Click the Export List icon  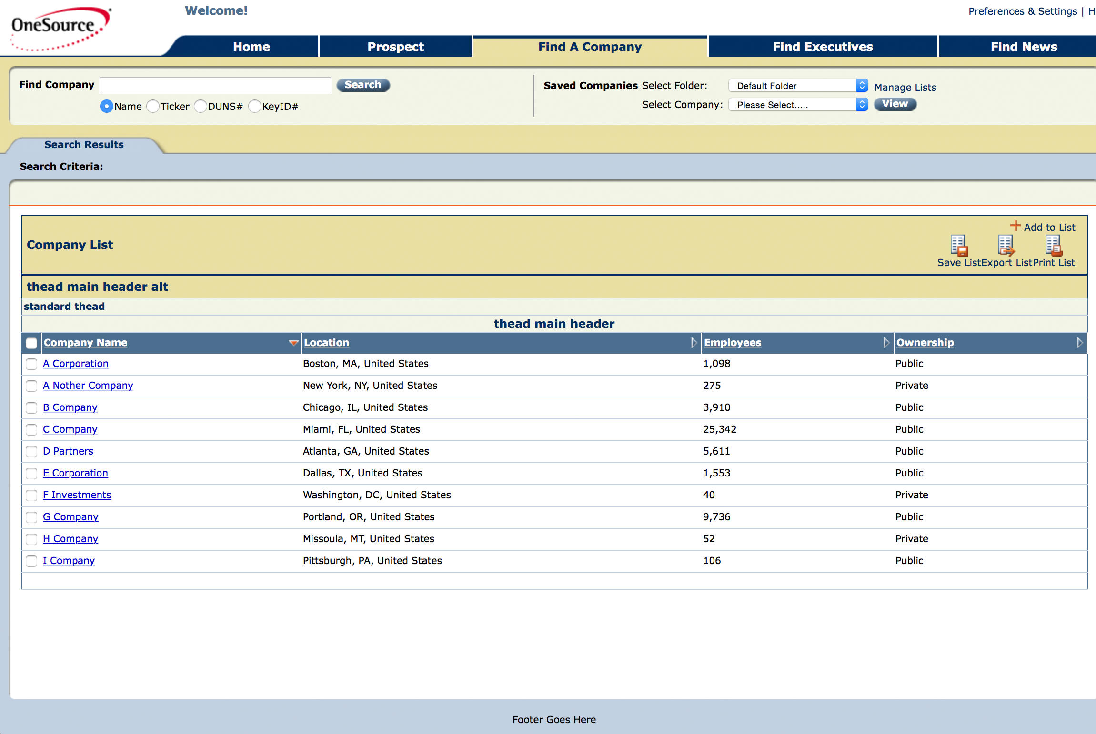[x=1006, y=246]
